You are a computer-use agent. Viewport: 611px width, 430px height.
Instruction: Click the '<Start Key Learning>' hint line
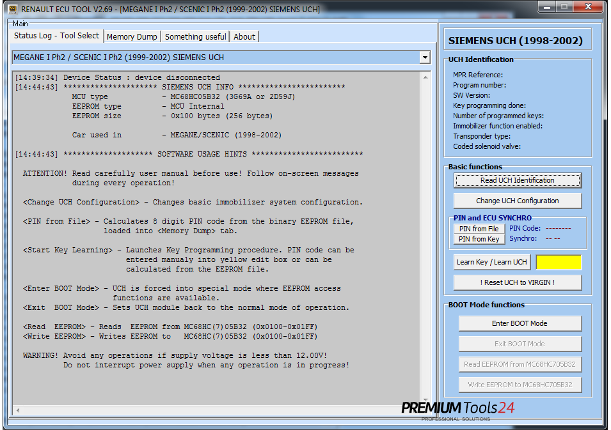pos(189,250)
